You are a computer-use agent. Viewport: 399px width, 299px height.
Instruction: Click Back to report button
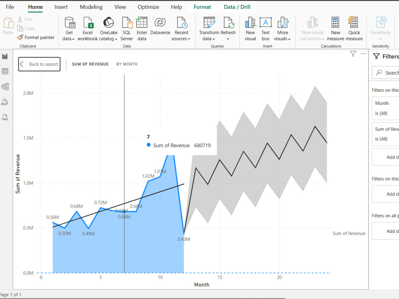pos(40,64)
